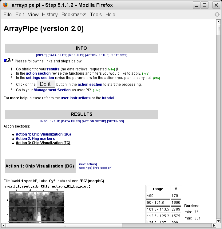Screen dimensions: 222x229
Task: Click the vertical scrollbar down arrow
Action: tap(218, 221)
